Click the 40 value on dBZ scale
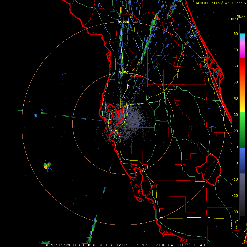Viewport: 247px width, 247px height. pos(236,99)
